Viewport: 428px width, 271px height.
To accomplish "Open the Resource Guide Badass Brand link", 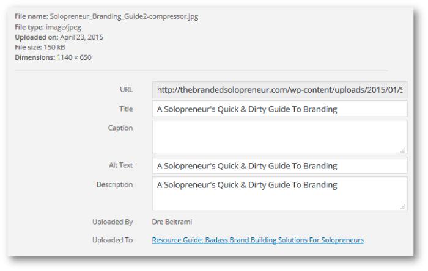I will (257, 240).
